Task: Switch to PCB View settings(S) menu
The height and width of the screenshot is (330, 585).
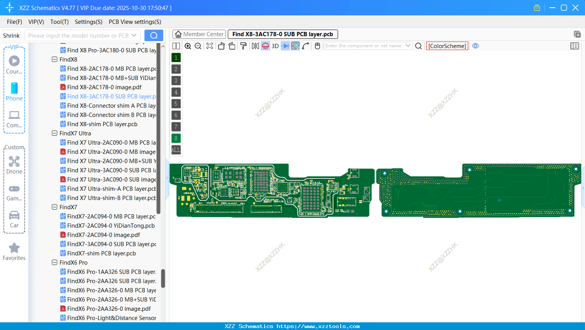Action: coord(134,22)
